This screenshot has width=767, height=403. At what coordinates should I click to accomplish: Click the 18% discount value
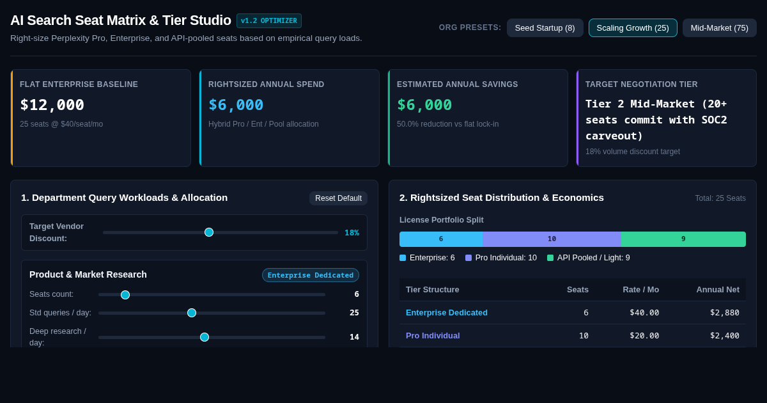click(352, 232)
